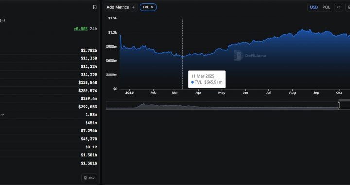Click the right handle of the range slider
This screenshot has width=350, height=185.
[x=339, y=105]
